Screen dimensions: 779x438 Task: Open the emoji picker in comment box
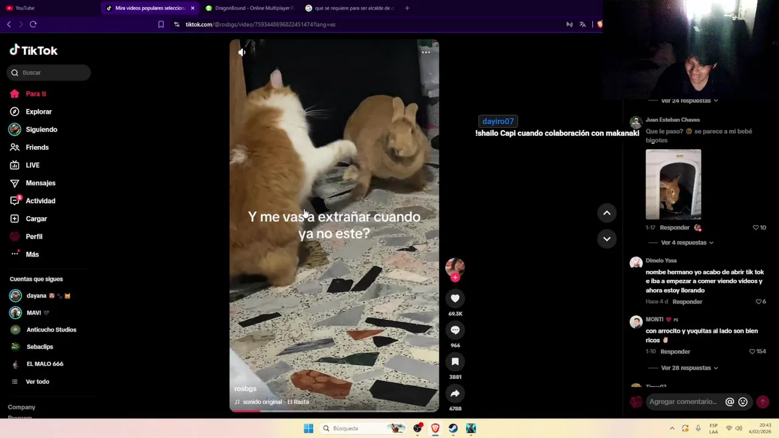[742, 401]
